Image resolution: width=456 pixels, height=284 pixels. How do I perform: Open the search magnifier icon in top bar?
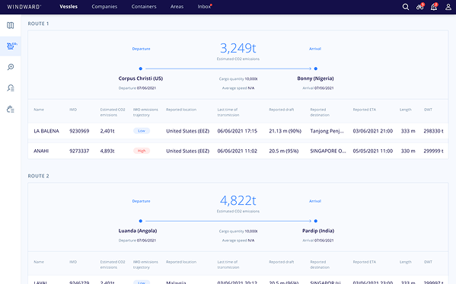click(x=406, y=7)
